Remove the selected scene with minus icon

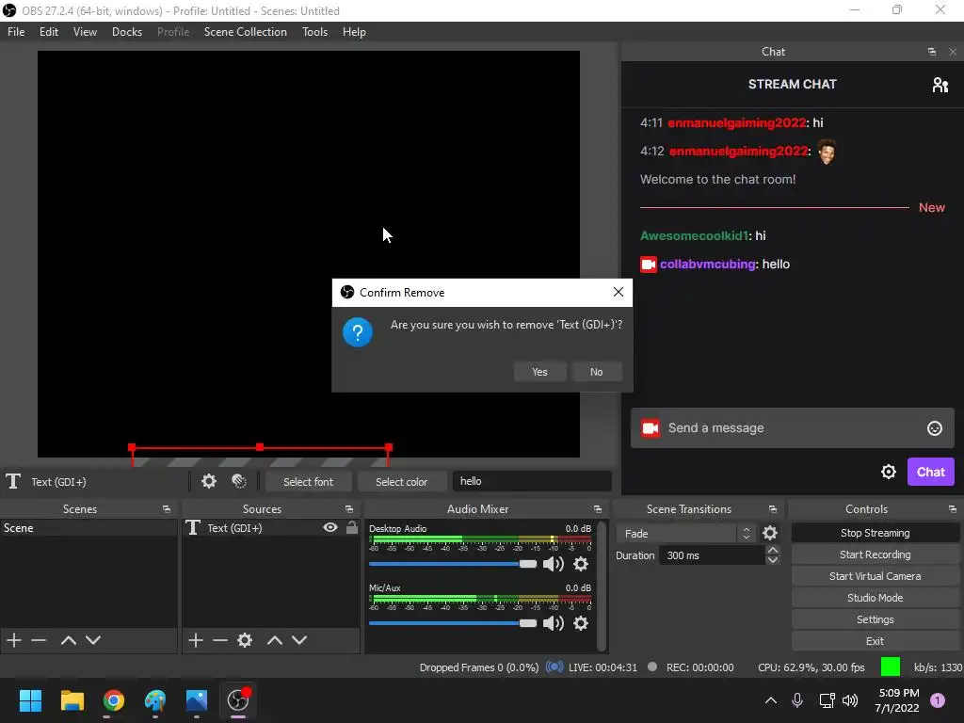(39, 640)
